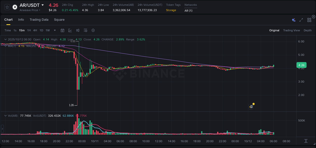Viewport: 316px width, 148px height.
Task: Open the chart settings hexagon icon
Action: tap(93, 30)
